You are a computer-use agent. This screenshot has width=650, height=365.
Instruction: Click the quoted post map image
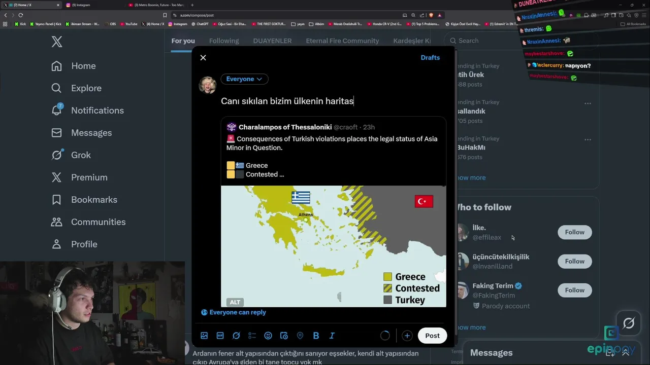pyautogui.click(x=334, y=246)
